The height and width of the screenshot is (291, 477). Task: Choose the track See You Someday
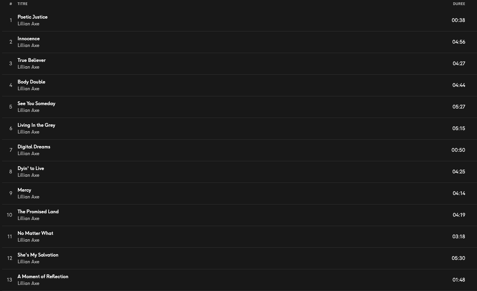36,103
